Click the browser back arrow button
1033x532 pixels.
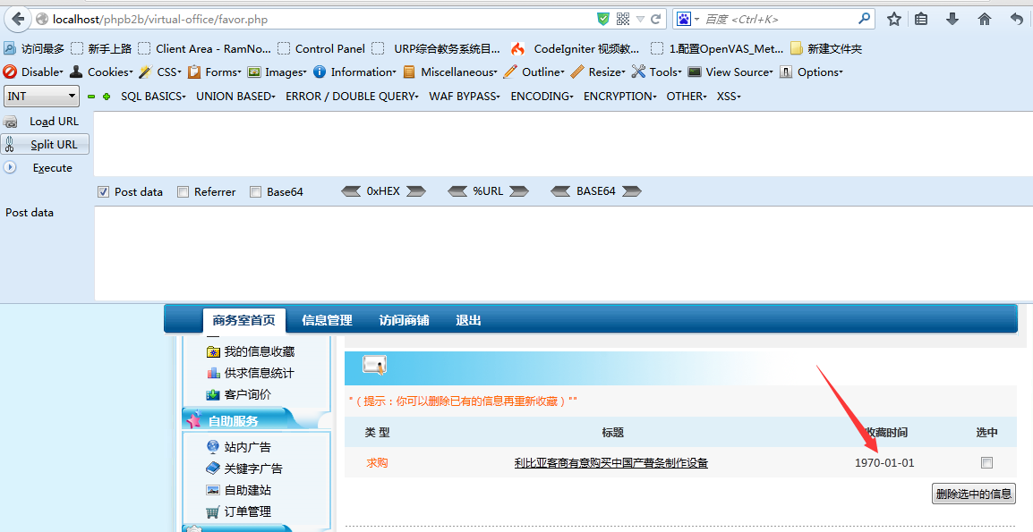click(x=18, y=19)
